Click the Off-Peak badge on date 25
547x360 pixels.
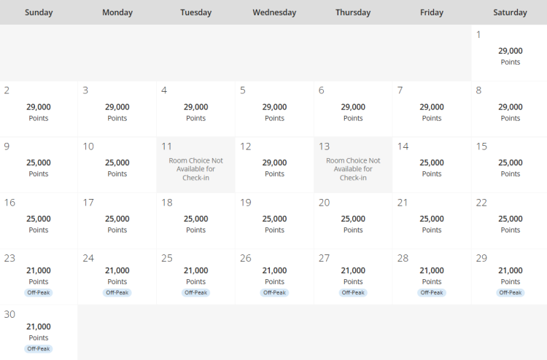[195, 293]
